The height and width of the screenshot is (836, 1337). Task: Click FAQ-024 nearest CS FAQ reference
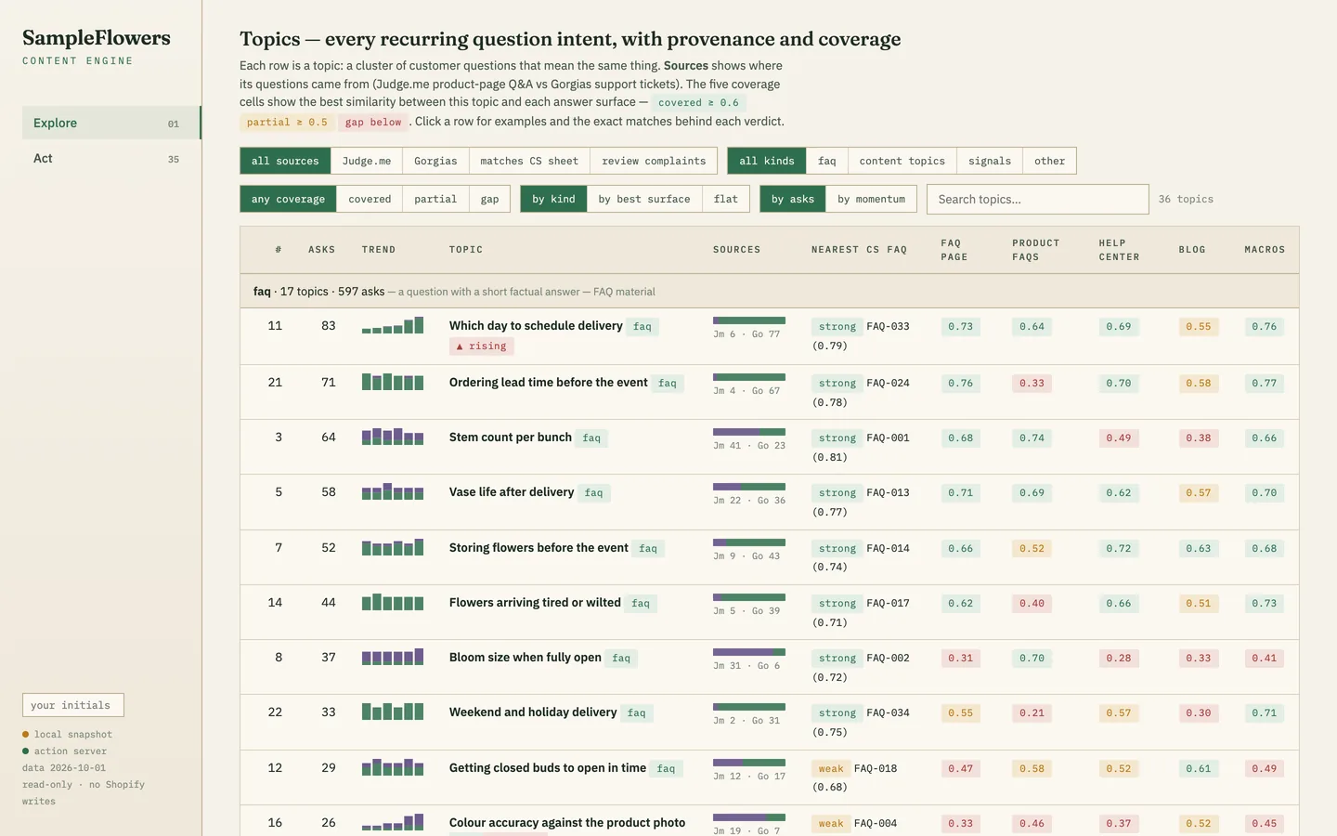coord(888,383)
